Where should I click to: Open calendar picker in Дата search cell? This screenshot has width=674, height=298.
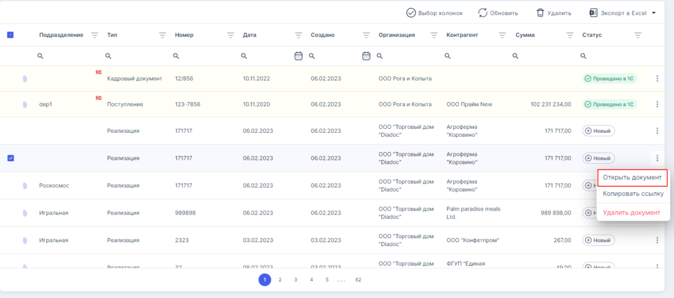pos(298,56)
